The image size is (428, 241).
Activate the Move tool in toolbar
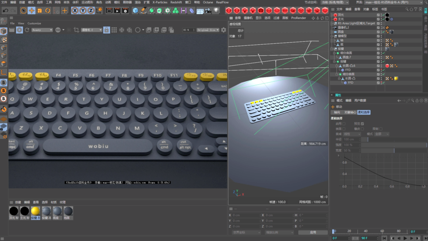point(32,10)
